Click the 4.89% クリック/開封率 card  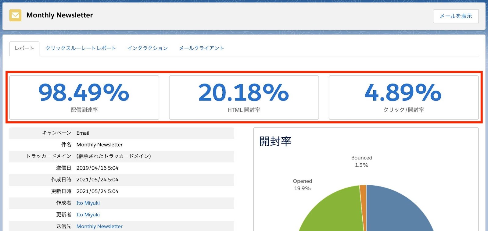(404, 98)
